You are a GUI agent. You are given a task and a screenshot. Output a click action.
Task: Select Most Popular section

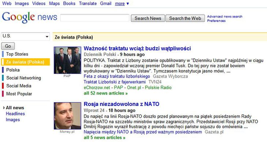[x=19, y=94]
